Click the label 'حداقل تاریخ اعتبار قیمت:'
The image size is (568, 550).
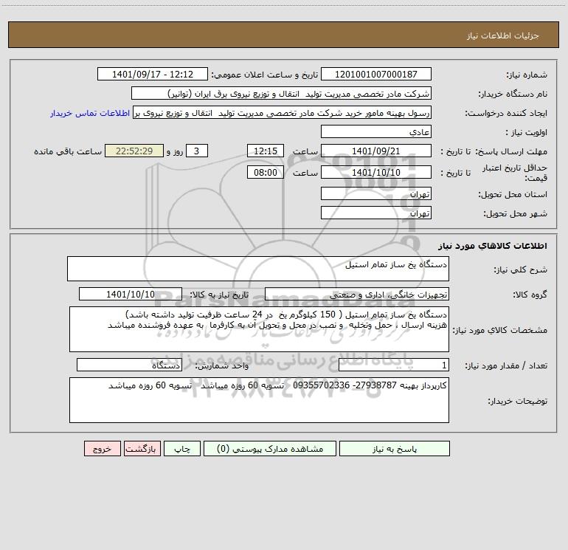click(515, 173)
